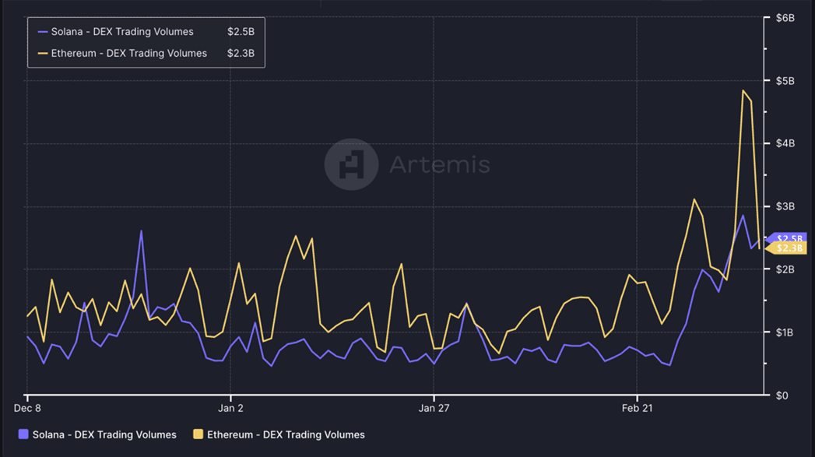Select Ethereum row in tooltip legend box

tap(146, 53)
